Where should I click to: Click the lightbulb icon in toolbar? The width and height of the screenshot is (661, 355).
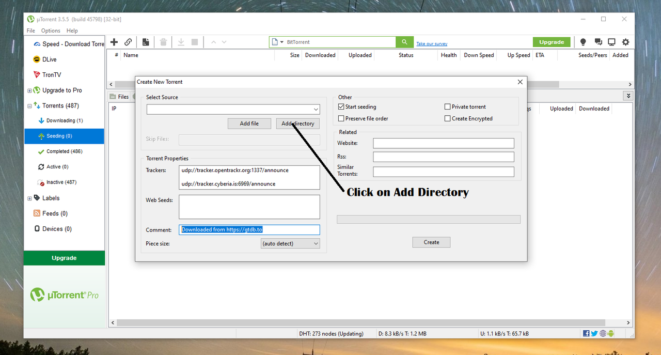click(583, 42)
